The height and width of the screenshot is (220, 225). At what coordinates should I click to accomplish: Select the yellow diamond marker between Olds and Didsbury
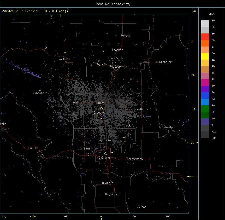coord(101,109)
